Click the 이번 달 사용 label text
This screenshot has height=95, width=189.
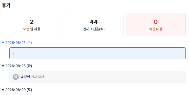tap(32, 29)
